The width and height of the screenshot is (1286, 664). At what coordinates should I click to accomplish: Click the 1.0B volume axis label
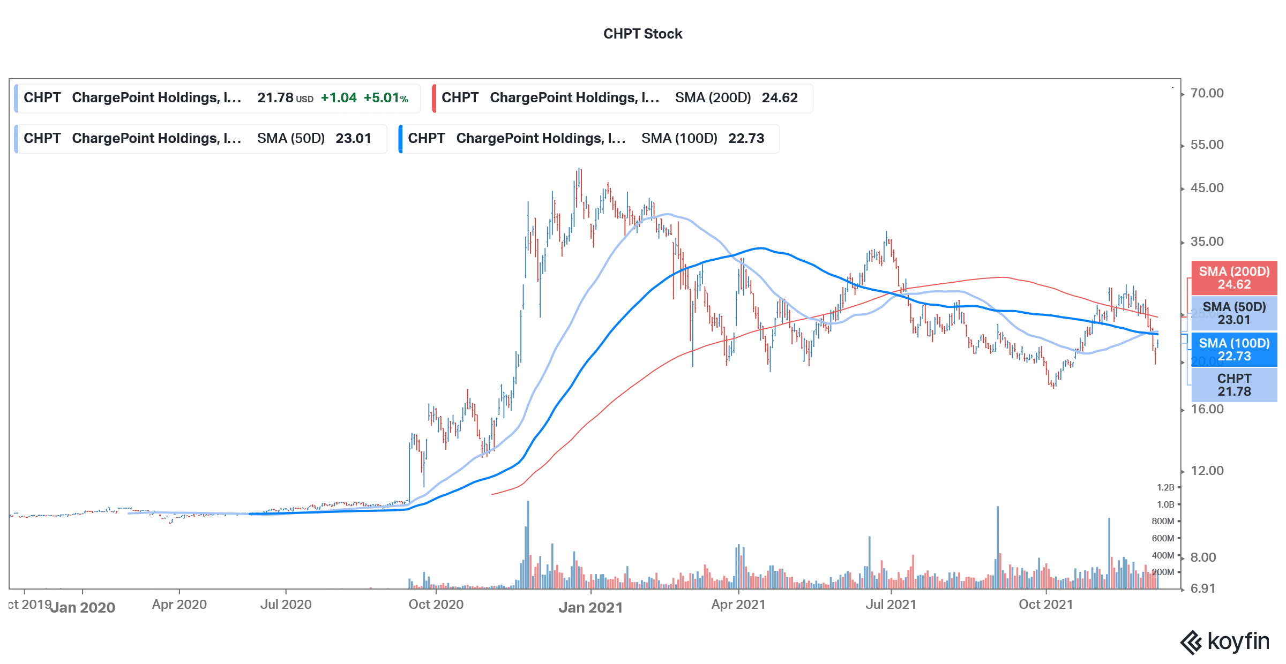[1165, 504]
